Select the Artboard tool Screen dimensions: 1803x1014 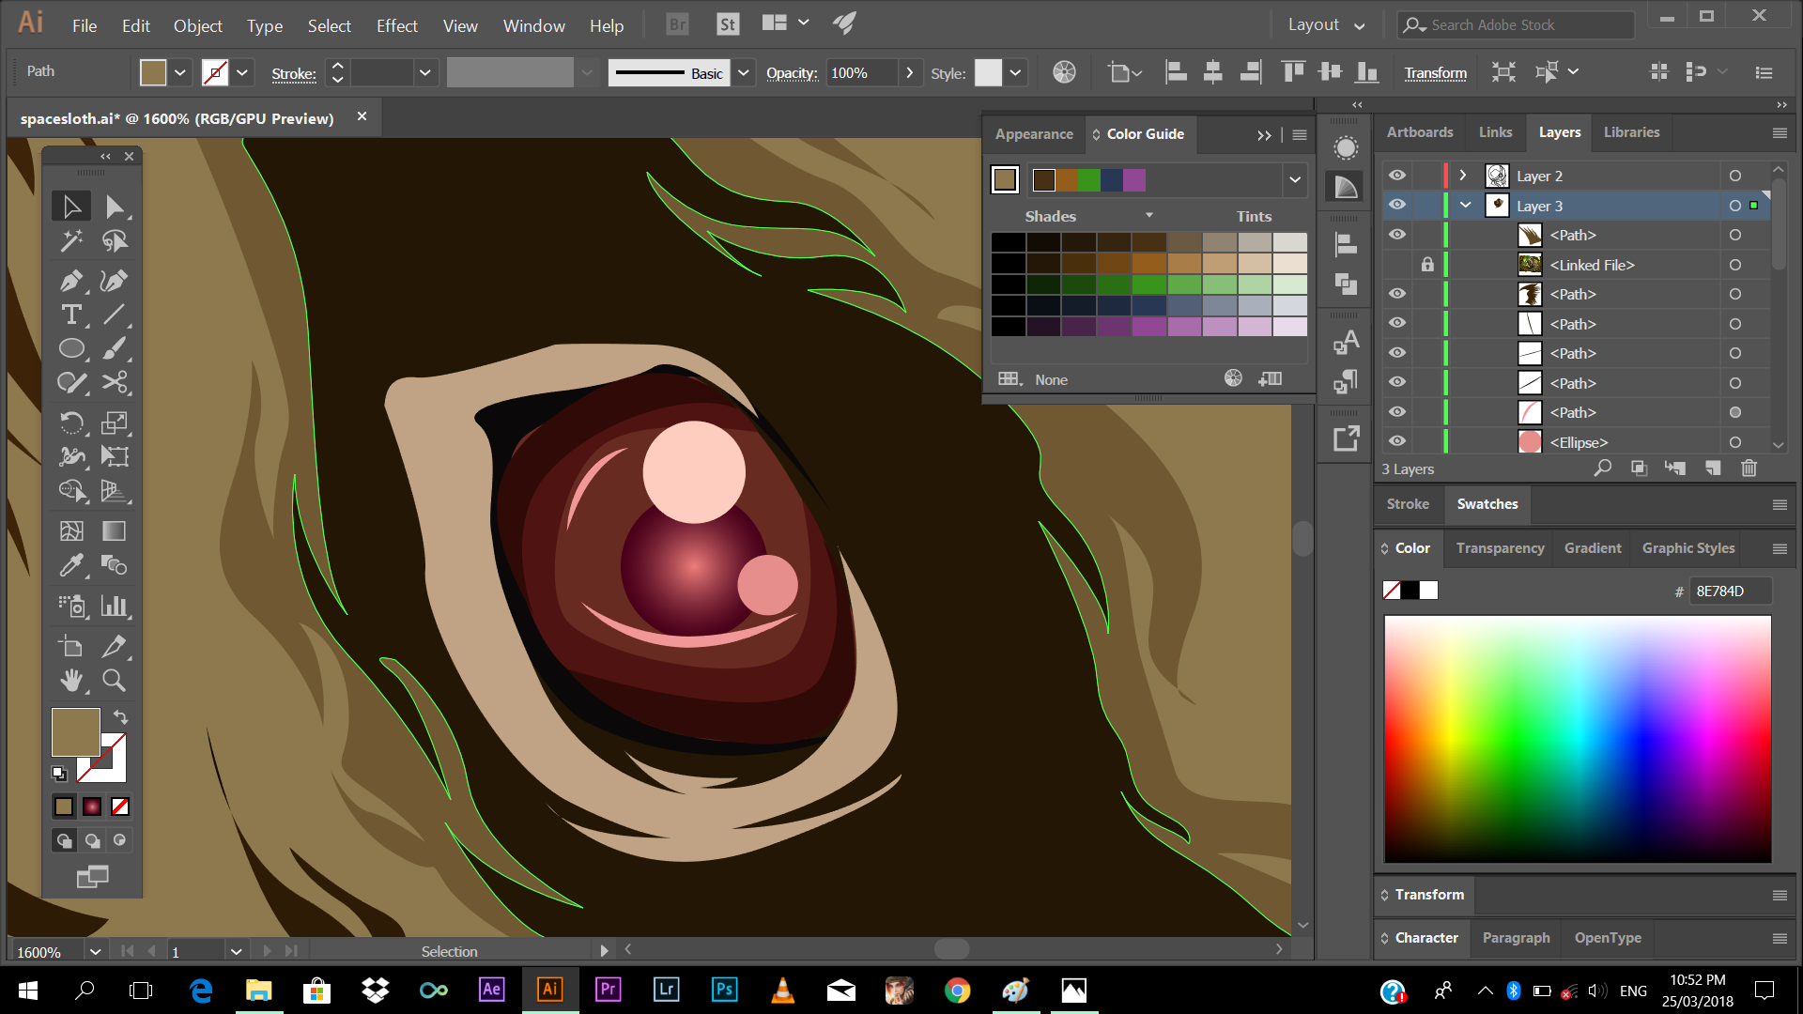point(71,646)
